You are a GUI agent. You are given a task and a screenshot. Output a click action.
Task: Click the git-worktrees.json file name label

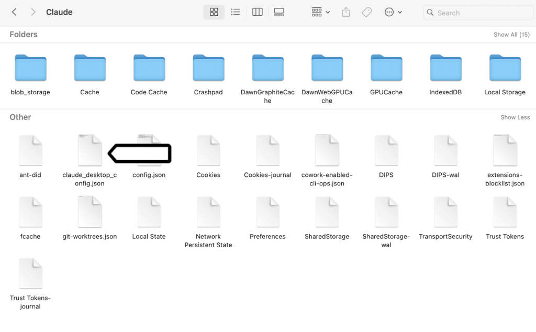90,236
